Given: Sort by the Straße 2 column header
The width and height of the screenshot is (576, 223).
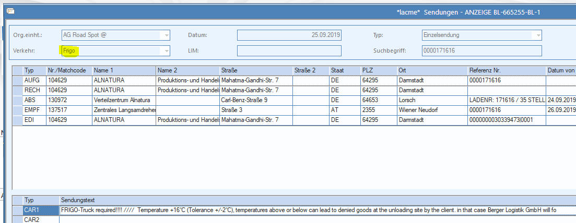Looking at the screenshot, I should click(311, 70).
